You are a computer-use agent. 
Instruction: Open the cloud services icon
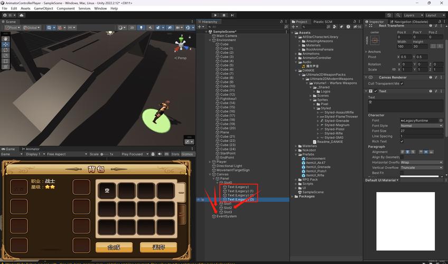(22, 15)
